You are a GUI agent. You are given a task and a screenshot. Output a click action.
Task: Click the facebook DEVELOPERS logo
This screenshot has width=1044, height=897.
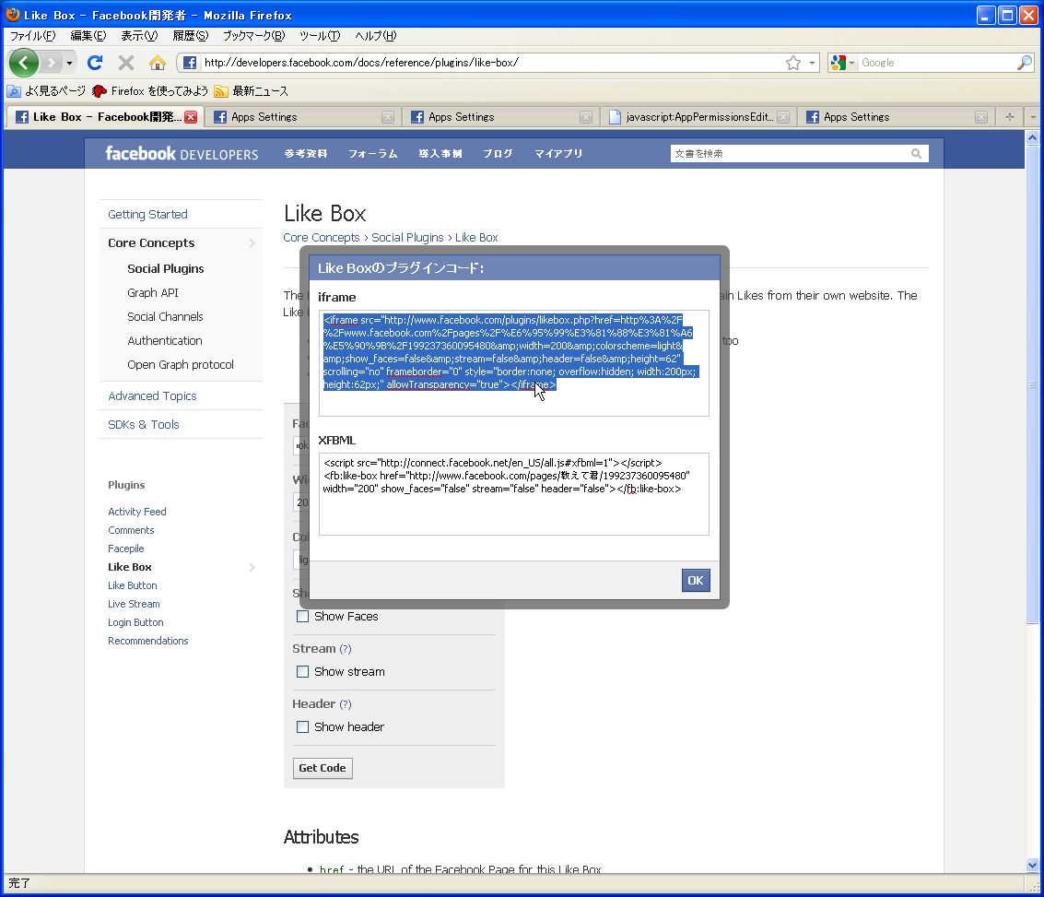click(182, 154)
